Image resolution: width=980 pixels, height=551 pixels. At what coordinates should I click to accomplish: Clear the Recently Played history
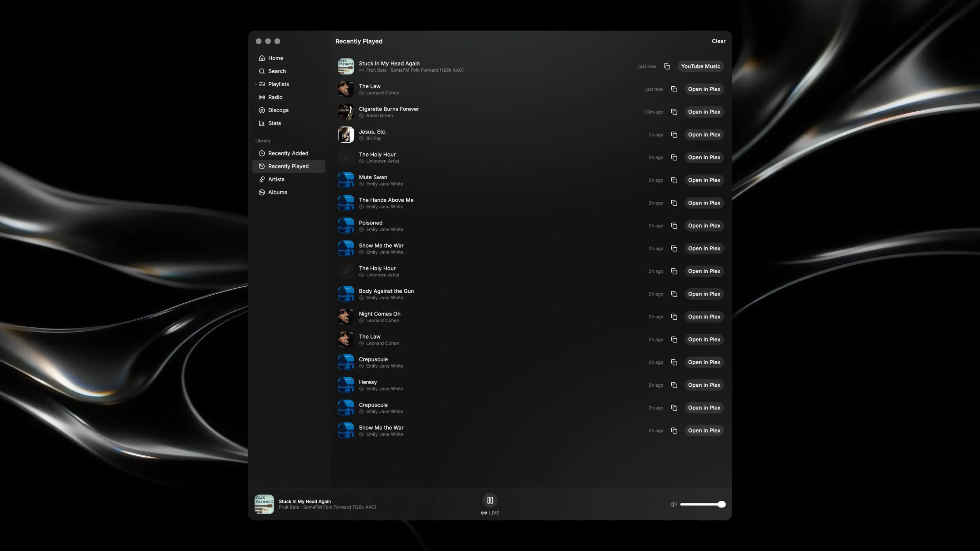tap(719, 41)
